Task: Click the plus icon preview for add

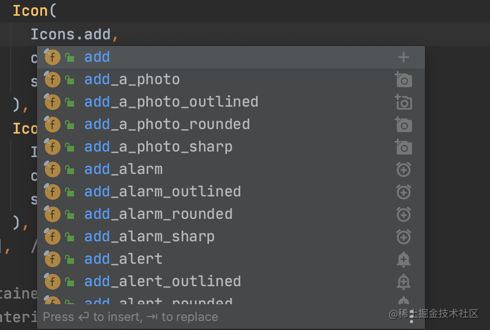Action: [x=404, y=57]
